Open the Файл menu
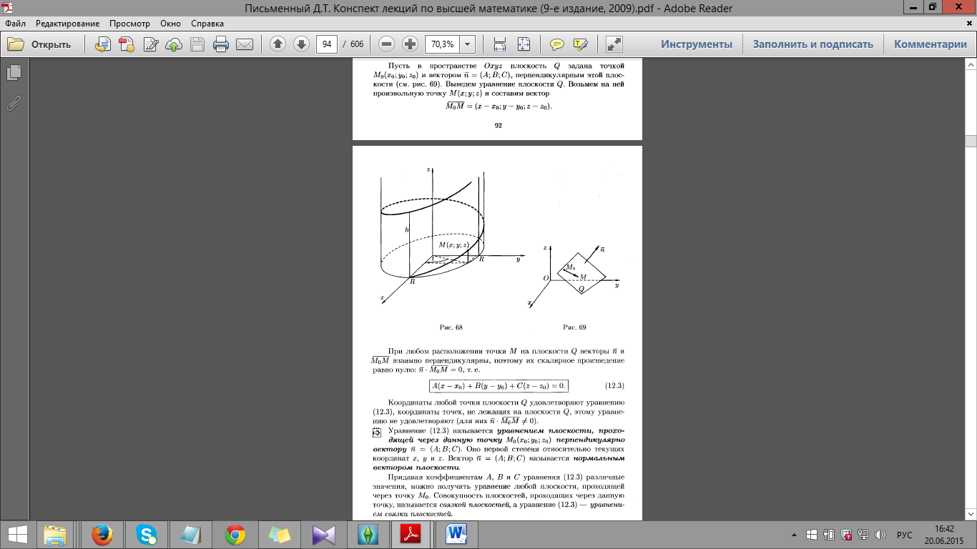 point(15,24)
